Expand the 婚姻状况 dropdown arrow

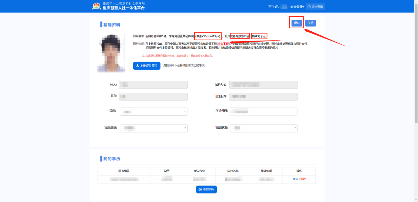coord(295,128)
